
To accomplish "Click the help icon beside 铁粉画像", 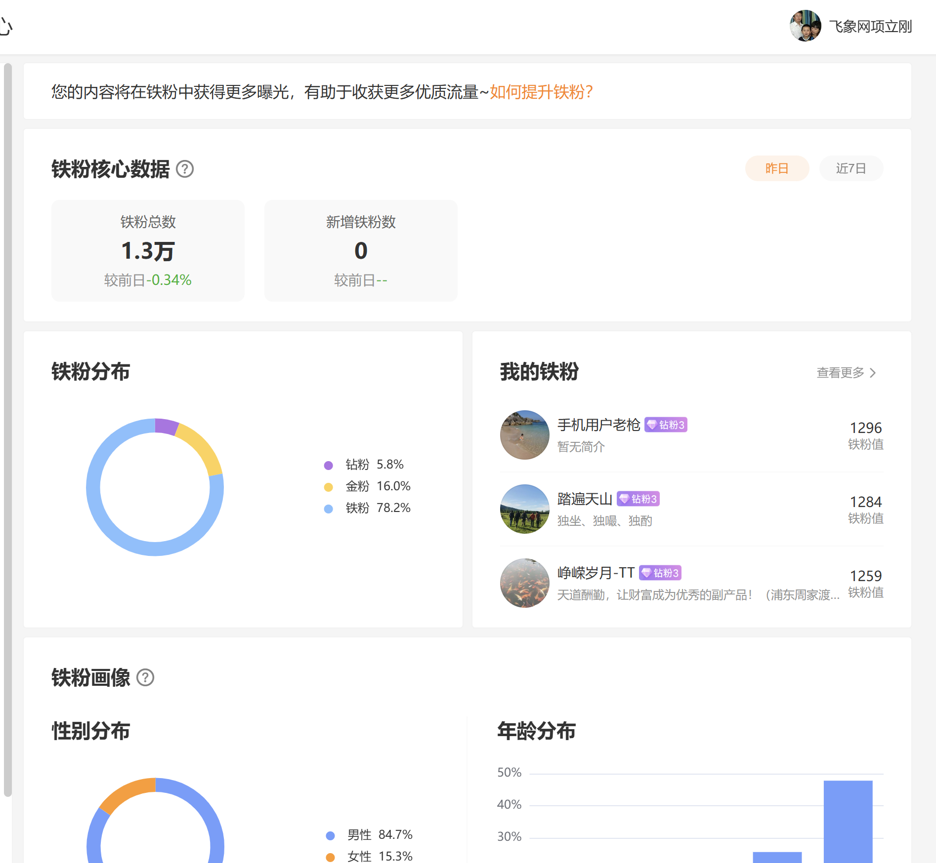I will [145, 677].
